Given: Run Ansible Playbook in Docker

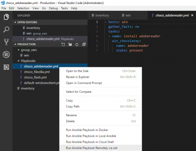Looking at the screenshot, I should [x=101, y=130].
